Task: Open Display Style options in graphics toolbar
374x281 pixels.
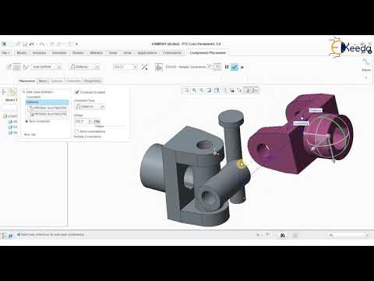Action: [217, 91]
